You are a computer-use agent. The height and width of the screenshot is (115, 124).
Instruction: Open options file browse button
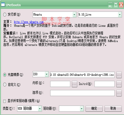coord(119,93)
